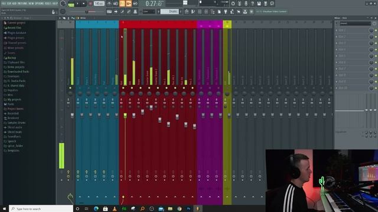Select the highlighted red Kick mixer track fader

click(x=125, y=115)
